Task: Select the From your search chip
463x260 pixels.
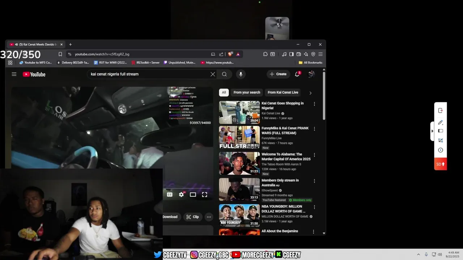Action: [247, 92]
